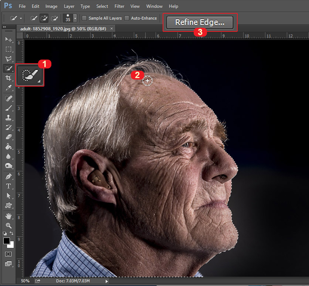Click the white background color swatch
Image resolution: width=309 pixels, height=286 pixels.
click(11, 246)
